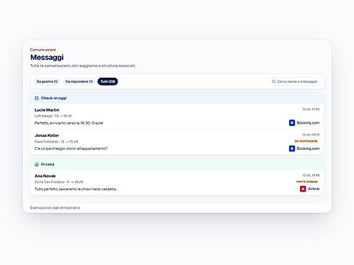
Task: Select the 'Tutti (24)' filter tab
Action: click(107, 81)
